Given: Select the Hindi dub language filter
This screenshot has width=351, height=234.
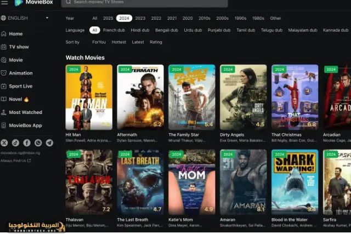Looking at the screenshot, I should [x=140, y=30].
